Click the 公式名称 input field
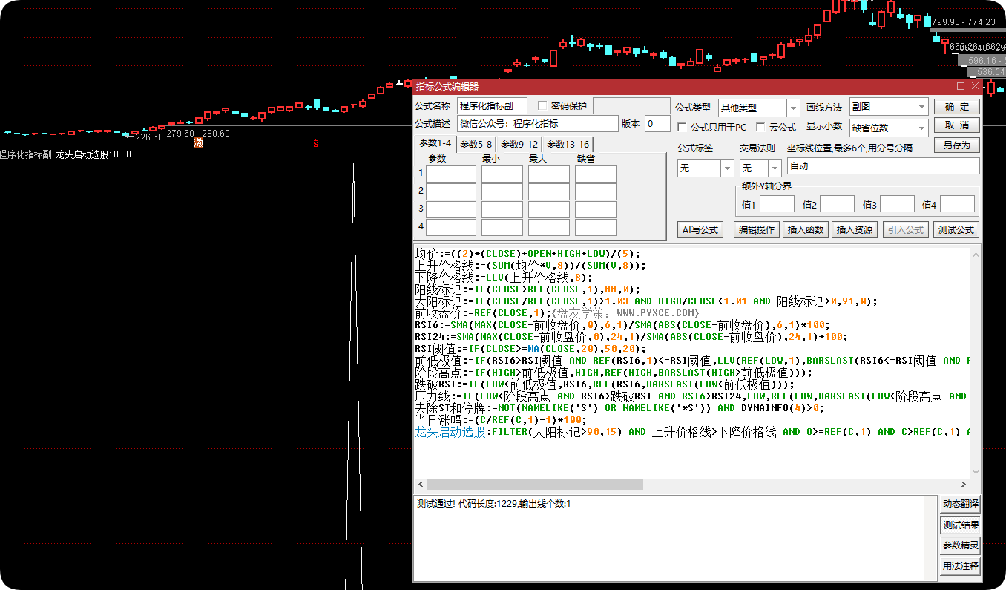The image size is (1006, 590). pos(492,106)
